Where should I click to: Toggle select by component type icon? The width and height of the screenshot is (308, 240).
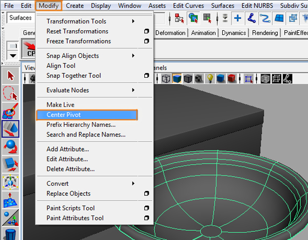[x=207, y=18]
